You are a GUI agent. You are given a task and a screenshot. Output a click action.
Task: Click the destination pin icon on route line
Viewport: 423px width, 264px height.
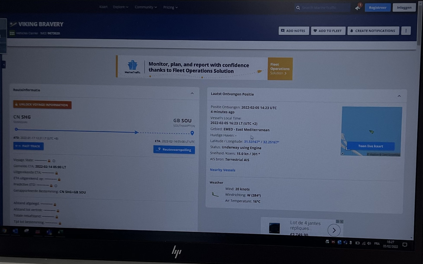192,133
